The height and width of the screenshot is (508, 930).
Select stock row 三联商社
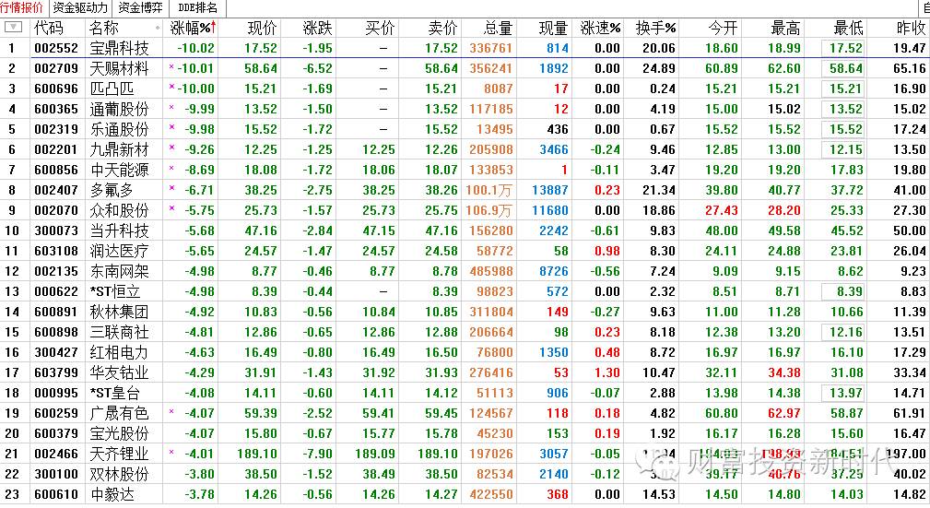pyautogui.click(x=465, y=332)
